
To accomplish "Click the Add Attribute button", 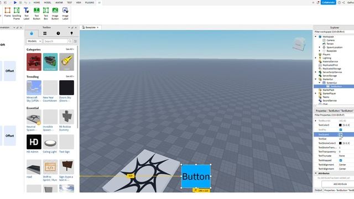I will pos(340,184).
